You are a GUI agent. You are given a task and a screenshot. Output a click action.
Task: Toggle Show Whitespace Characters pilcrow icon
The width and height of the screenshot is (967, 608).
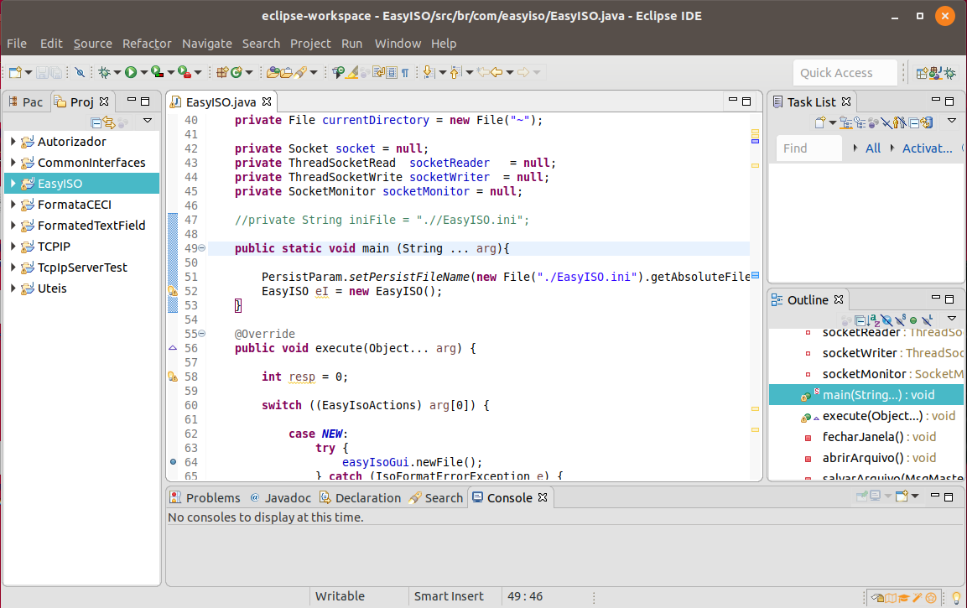405,73
